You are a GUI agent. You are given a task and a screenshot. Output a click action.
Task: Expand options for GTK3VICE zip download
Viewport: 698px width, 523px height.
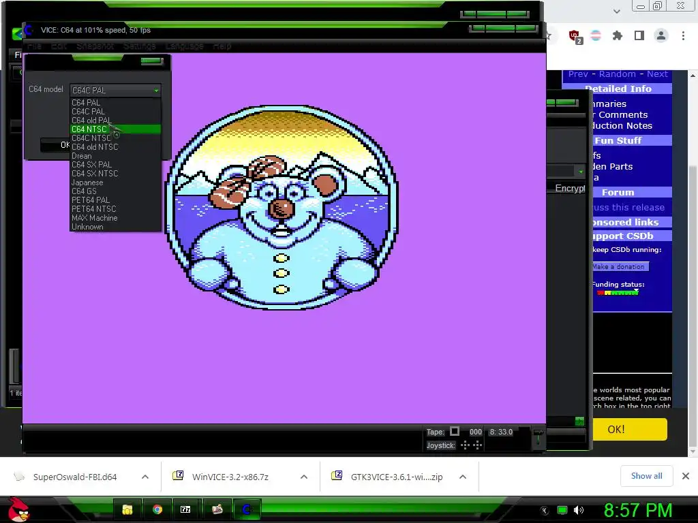(463, 477)
